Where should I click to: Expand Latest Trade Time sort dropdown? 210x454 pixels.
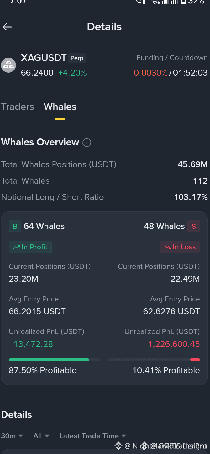[x=93, y=436]
